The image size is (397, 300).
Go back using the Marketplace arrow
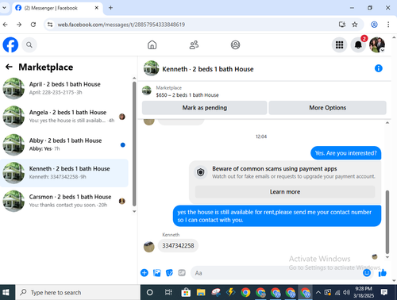coord(9,67)
